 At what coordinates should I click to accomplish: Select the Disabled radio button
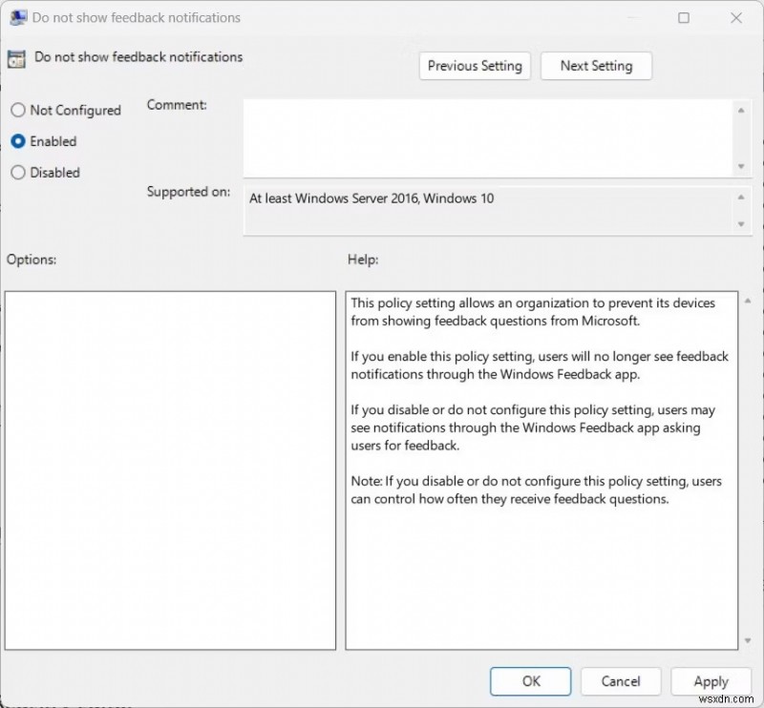(x=16, y=173)
